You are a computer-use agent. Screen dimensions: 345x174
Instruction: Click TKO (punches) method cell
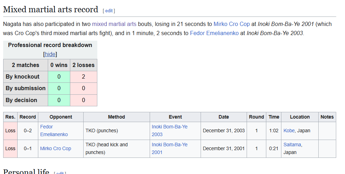[116, 131]
